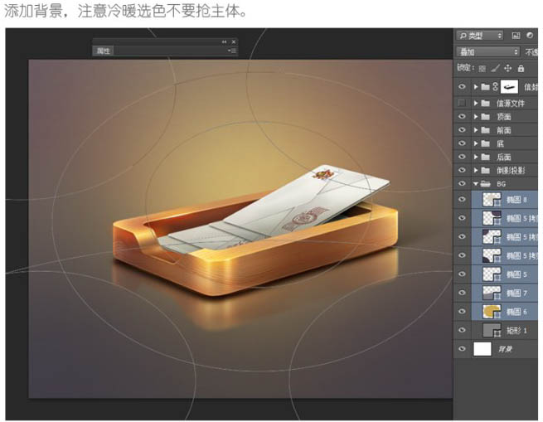
Task: Click the lock transparent pixels icon
Action: (482, 69)
